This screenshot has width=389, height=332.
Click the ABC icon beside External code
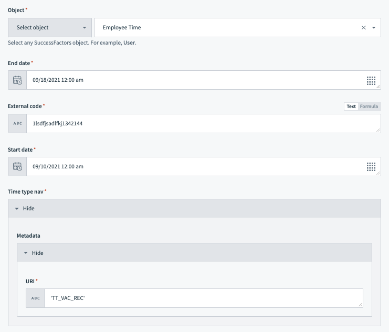pos(17,124)
